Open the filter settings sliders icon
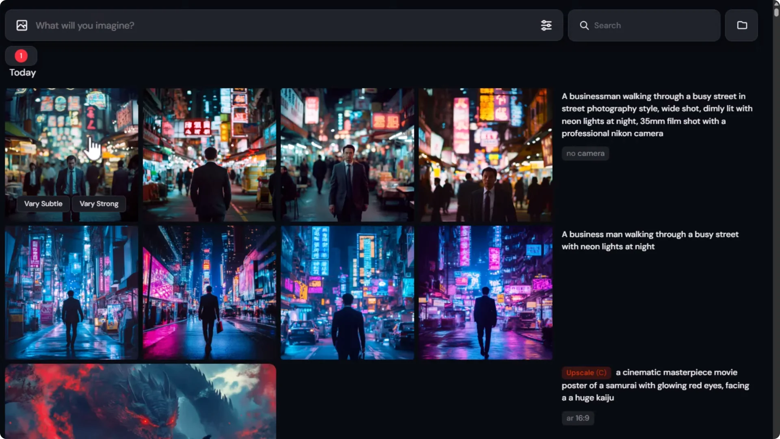The image size is (780, 439). (546, 25)
